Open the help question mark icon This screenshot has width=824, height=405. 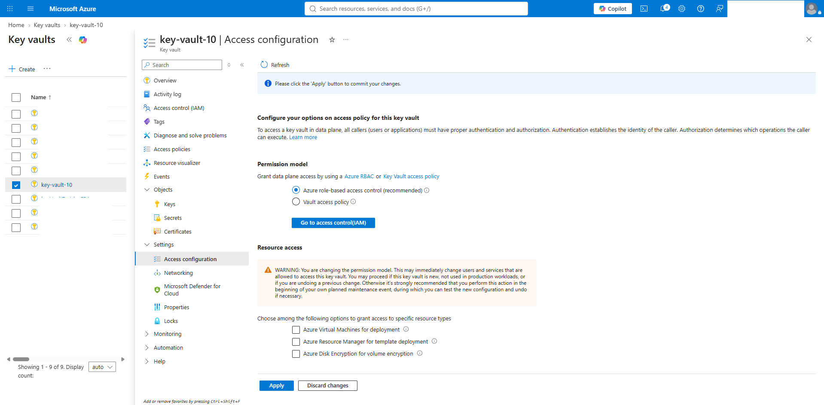[701, 9]
